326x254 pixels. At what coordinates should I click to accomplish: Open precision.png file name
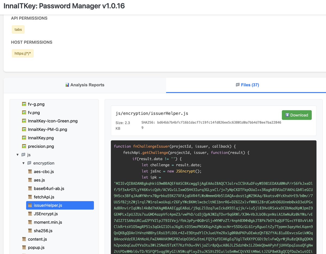(x=41, y=146)
